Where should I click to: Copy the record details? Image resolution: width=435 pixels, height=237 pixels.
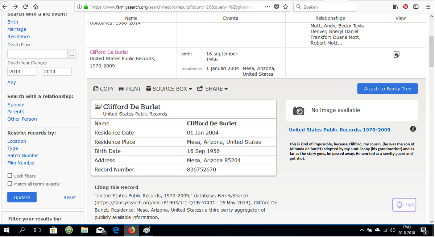point(103,89)
